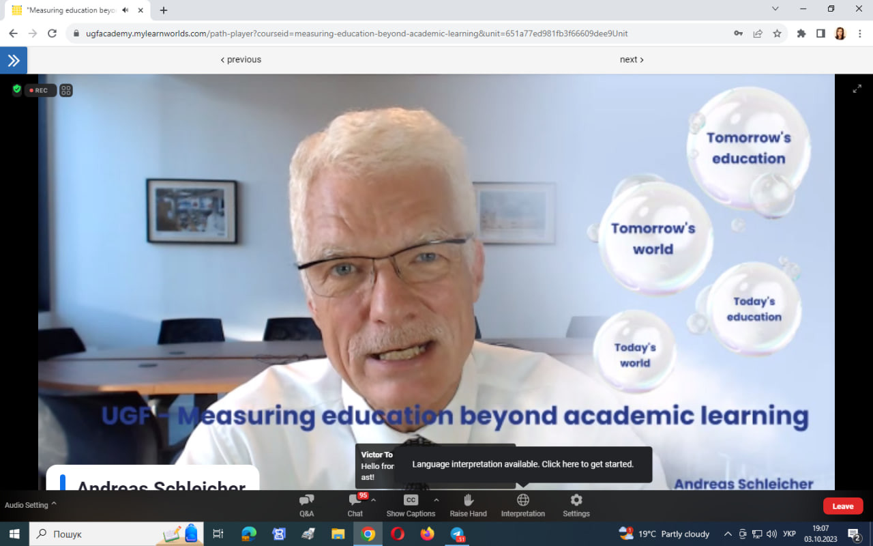
Task: Open Telegram from the taskbar
Action: (x=457, y=534)
